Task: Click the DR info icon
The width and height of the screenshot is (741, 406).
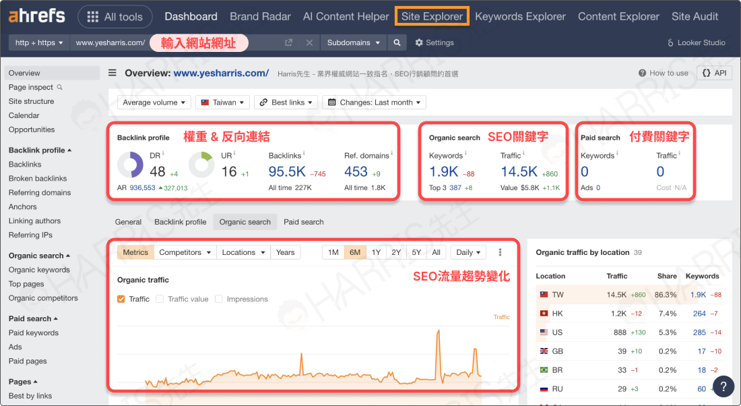Action: tap(163, 153)
